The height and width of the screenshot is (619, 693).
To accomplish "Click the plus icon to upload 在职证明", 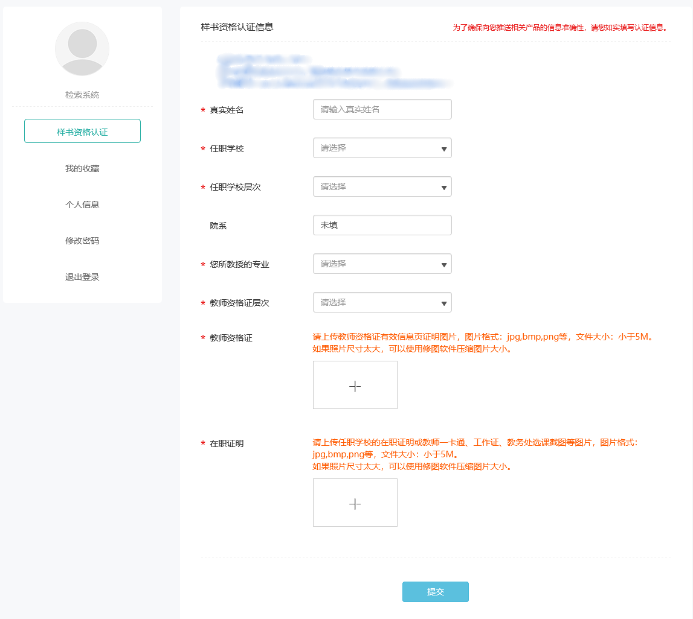I will 355,503.
